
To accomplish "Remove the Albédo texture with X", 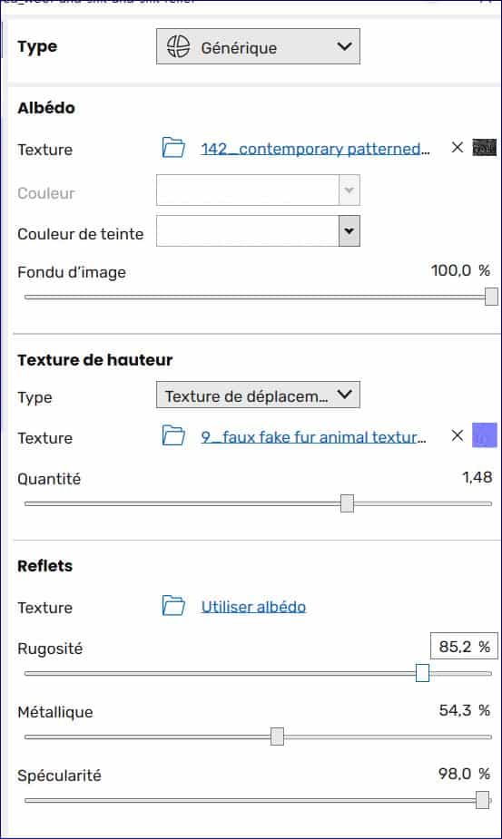I will pyautogui.click(x=457, y=147).
